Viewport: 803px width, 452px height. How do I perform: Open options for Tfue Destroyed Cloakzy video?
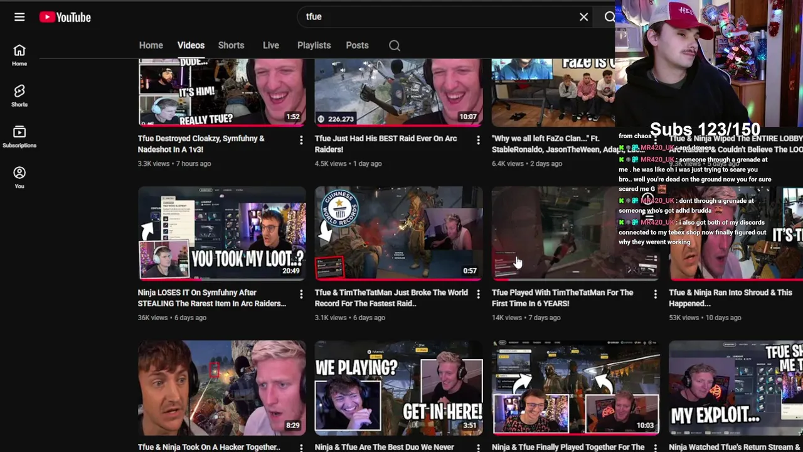tap(301, 140)
